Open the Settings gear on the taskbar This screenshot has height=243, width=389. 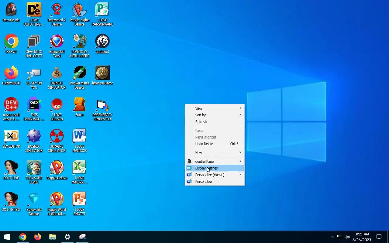pyautogui.click(x=67, y=237)
